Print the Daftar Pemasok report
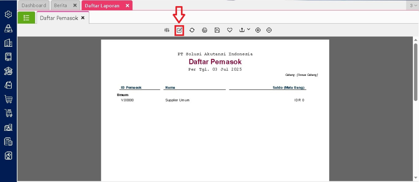Viewport: 419px width, 182px height. 205,30
